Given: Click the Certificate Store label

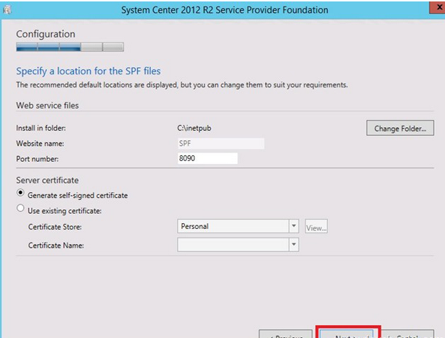Looking at the screenshot, I should pyautogui.click(x=55, y=227).
